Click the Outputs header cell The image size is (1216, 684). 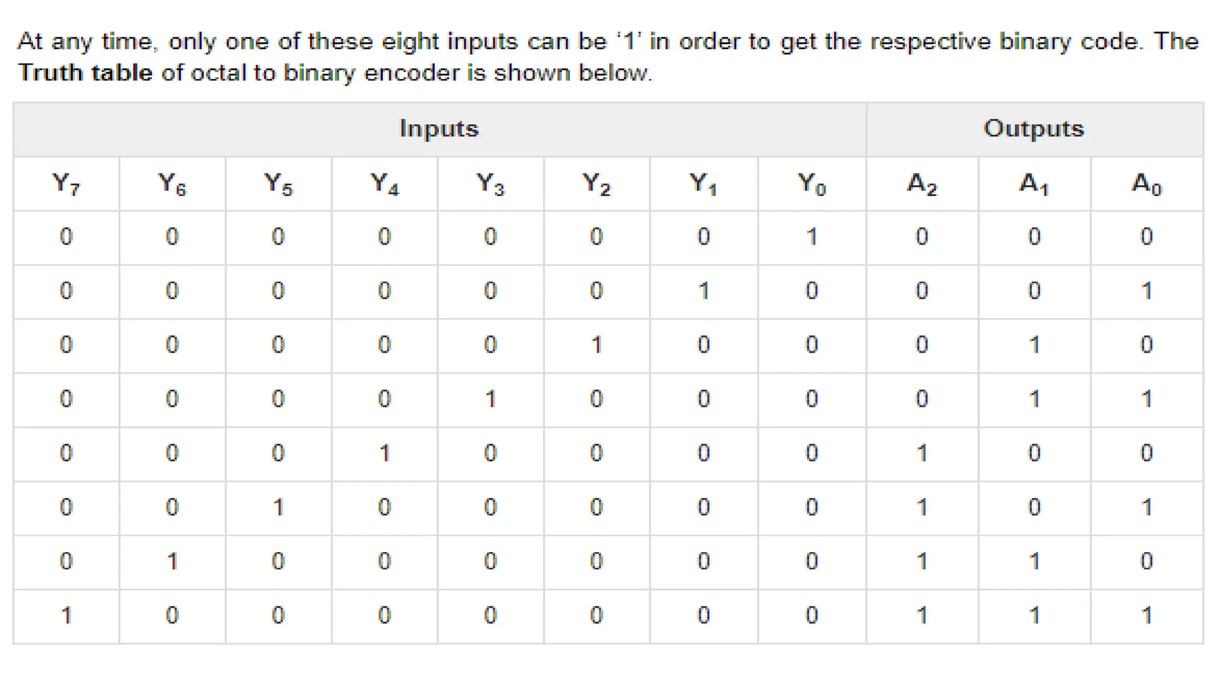(x=1034, y=129)
